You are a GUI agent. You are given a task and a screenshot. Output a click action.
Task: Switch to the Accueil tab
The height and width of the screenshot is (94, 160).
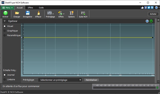click(19, 8)
